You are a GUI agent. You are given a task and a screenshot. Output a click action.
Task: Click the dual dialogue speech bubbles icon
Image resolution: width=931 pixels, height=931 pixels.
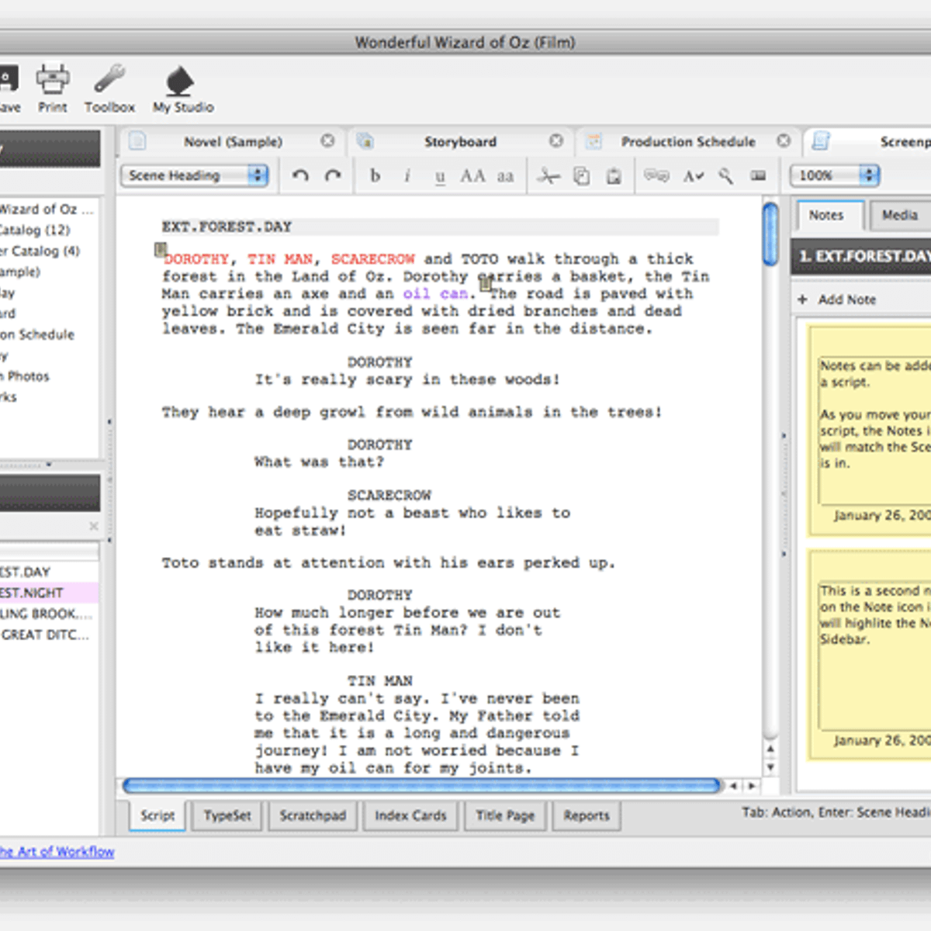pos(656,176)
